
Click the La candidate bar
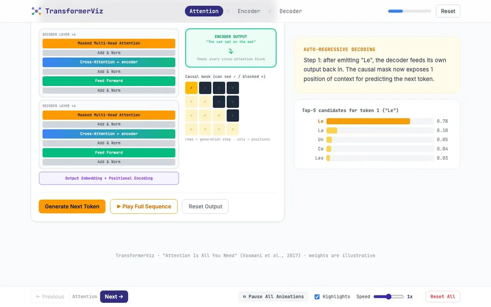[331, 130]
